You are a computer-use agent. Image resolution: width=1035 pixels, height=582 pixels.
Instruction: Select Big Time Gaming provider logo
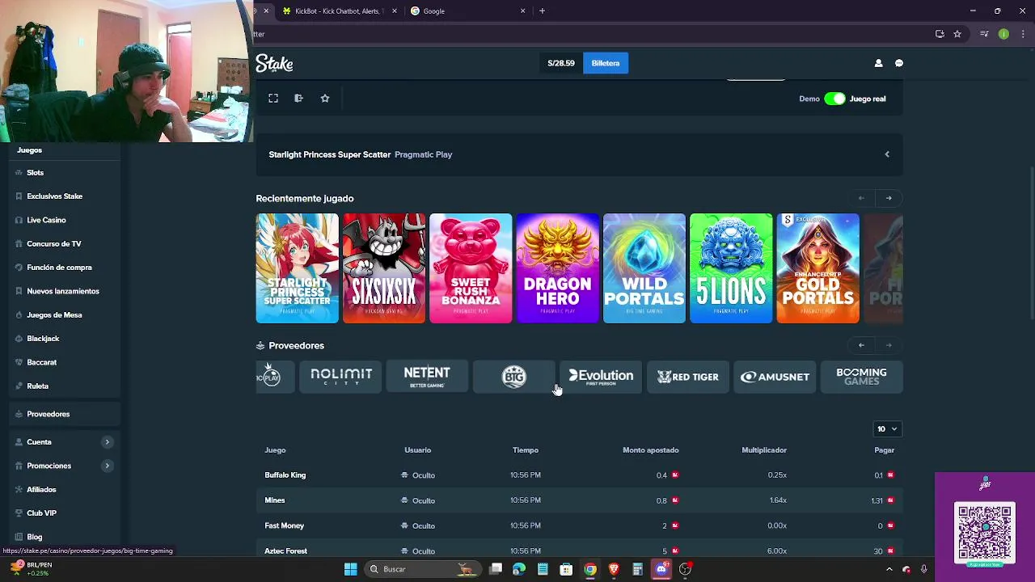[513, 377]
